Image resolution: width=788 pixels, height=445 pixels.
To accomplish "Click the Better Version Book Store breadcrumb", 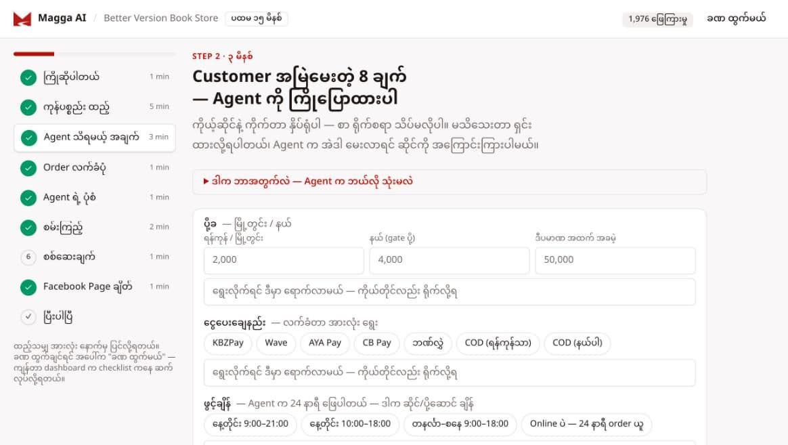I will click(x=161, y=18).
